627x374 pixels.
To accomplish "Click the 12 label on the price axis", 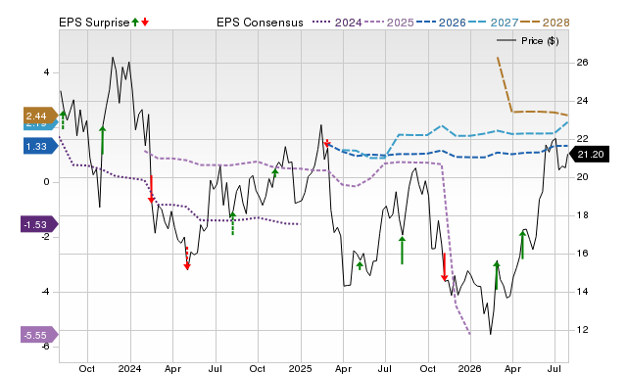I will (582, 330).
